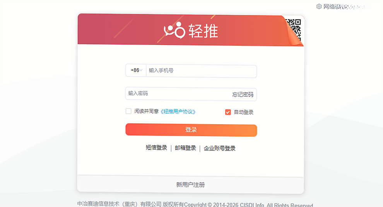This screenshot has width=383, height=207.
Task: Click the 忘记密码 link
Action: [243, 94]
